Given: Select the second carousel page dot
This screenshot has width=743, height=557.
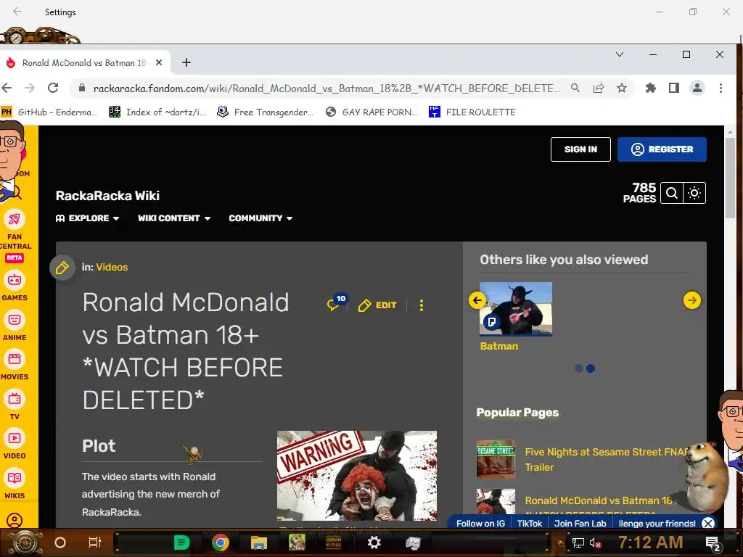Looking at the screenshot, I should click(x=591, y=368).
